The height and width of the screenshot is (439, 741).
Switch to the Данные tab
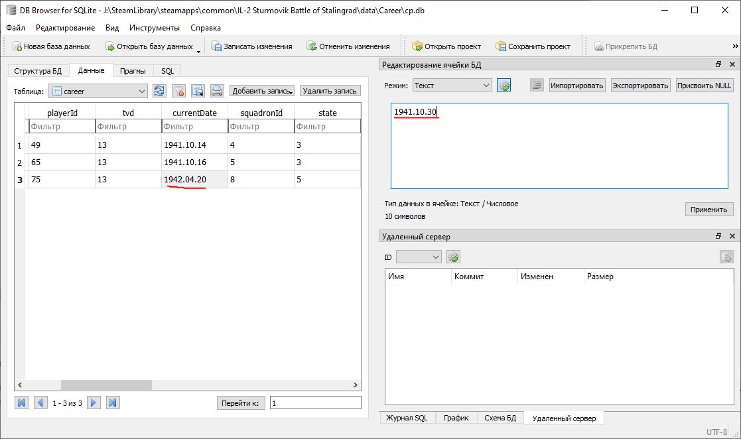(x=91, y=70)
